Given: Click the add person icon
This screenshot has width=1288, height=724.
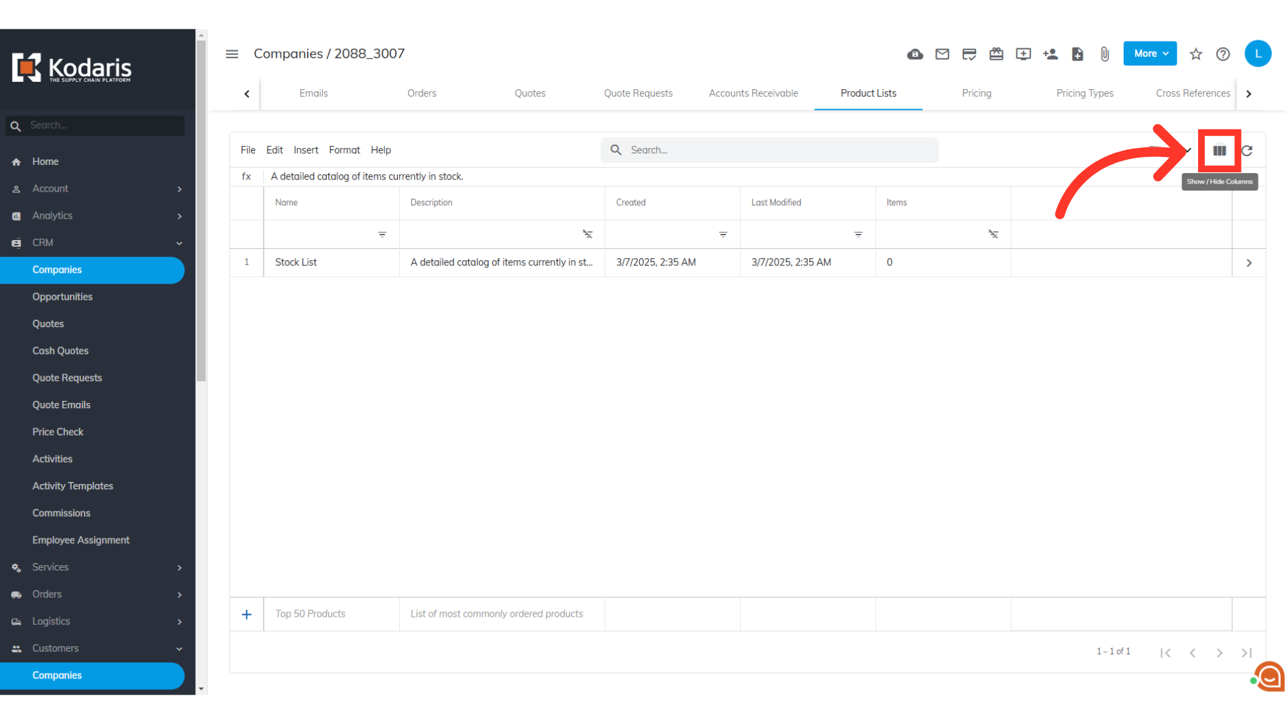Looking at the screenshot, I should (1051, 54).
